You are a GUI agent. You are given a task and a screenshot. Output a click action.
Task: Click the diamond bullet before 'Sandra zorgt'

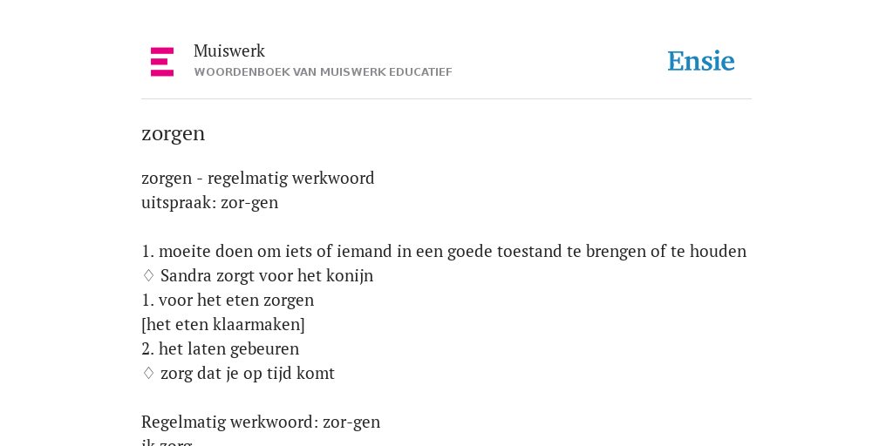click(x=148, y=275)
